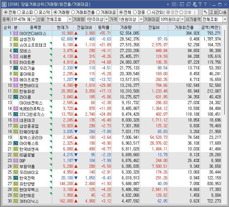
Task: Open the stock 한농화성
Action: pyautogui.click(x=27, y=91)
